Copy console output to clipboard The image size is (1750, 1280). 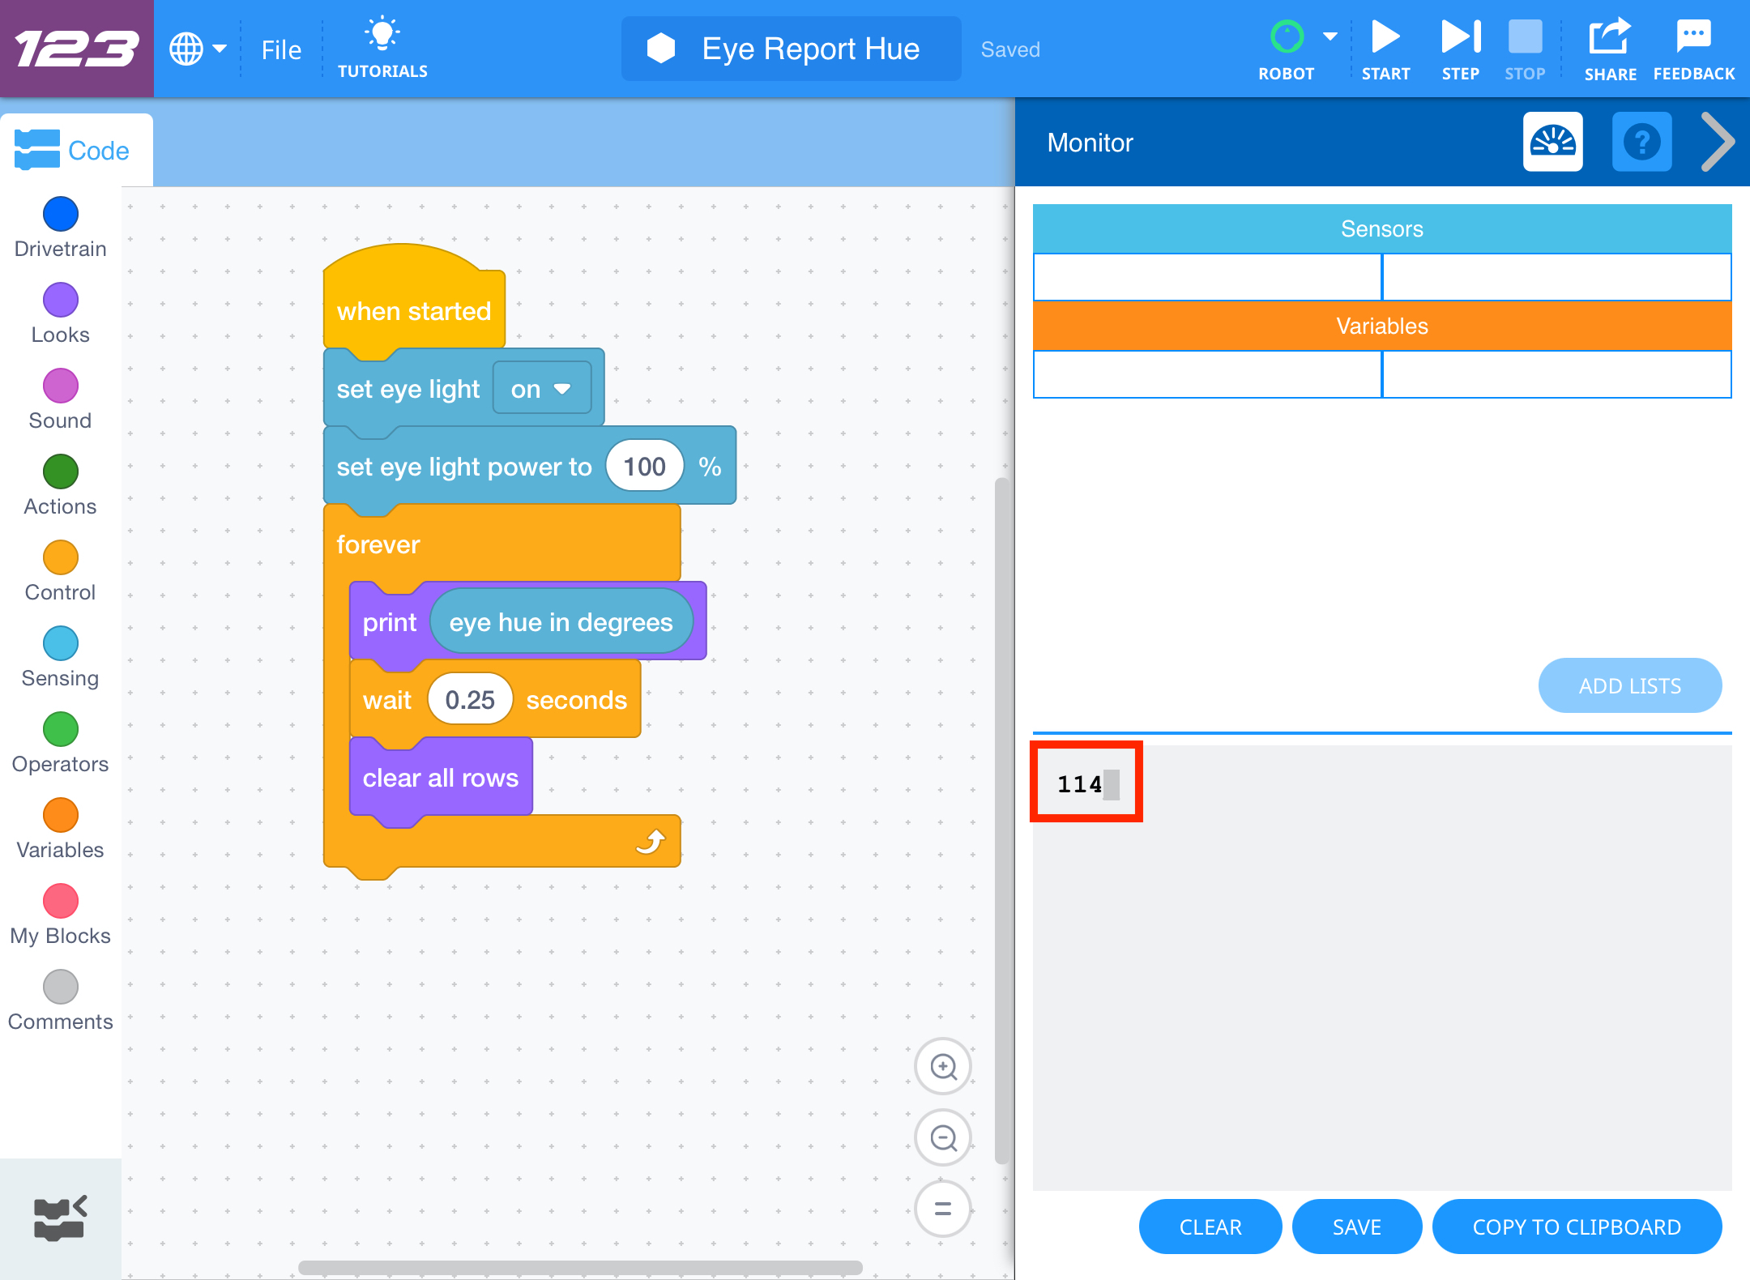pos(1577,1227)
